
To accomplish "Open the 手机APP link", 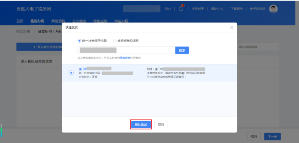I will (198, 9).
